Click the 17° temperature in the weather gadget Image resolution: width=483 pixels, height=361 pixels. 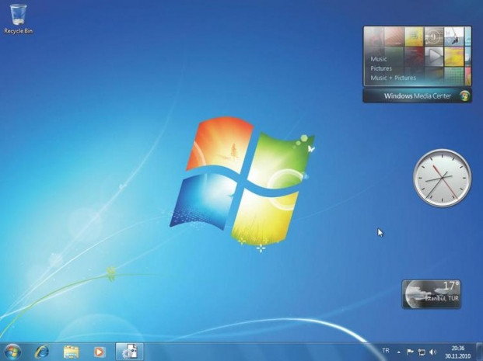pos(451,286)
